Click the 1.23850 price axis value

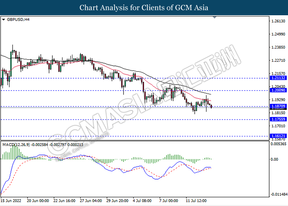click(x=278, y=47)
